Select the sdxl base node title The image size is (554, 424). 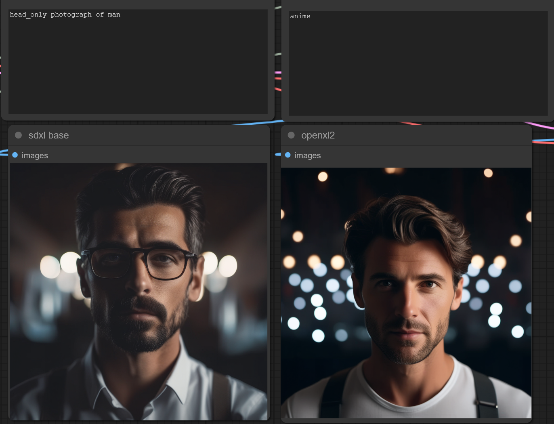[48, 135]
